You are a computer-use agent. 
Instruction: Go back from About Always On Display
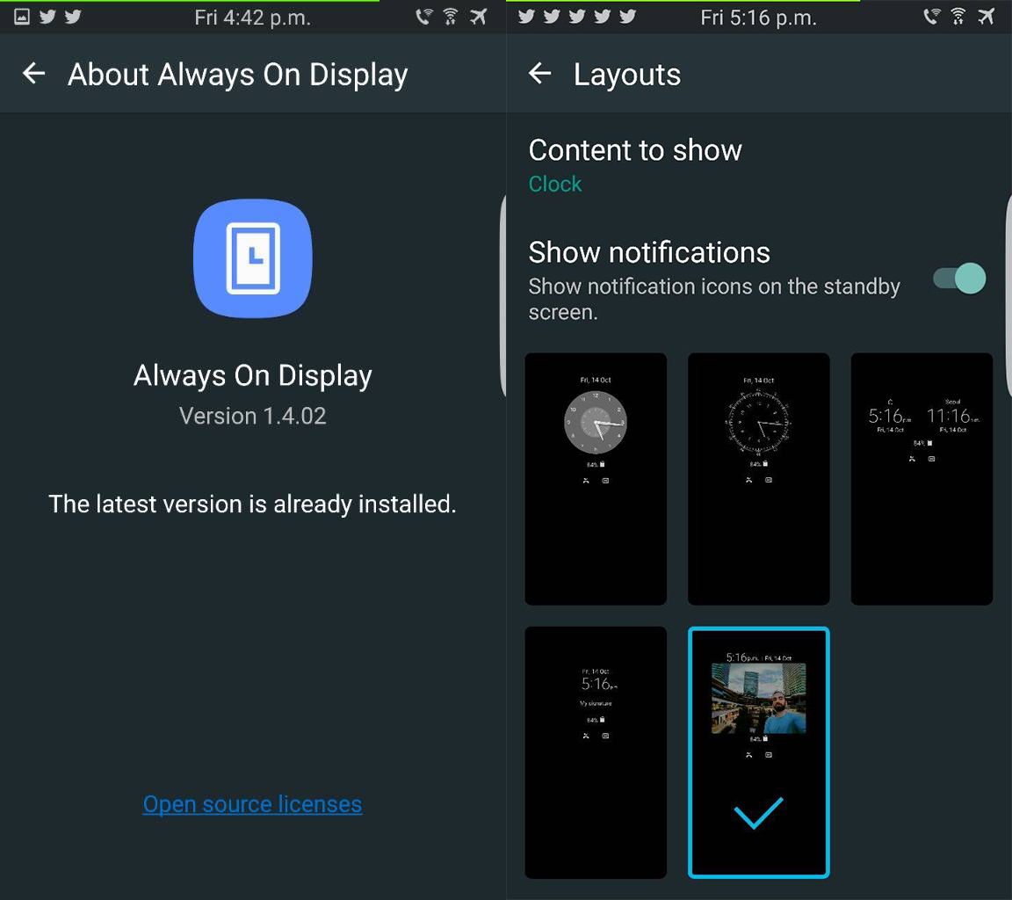point(33,74)
